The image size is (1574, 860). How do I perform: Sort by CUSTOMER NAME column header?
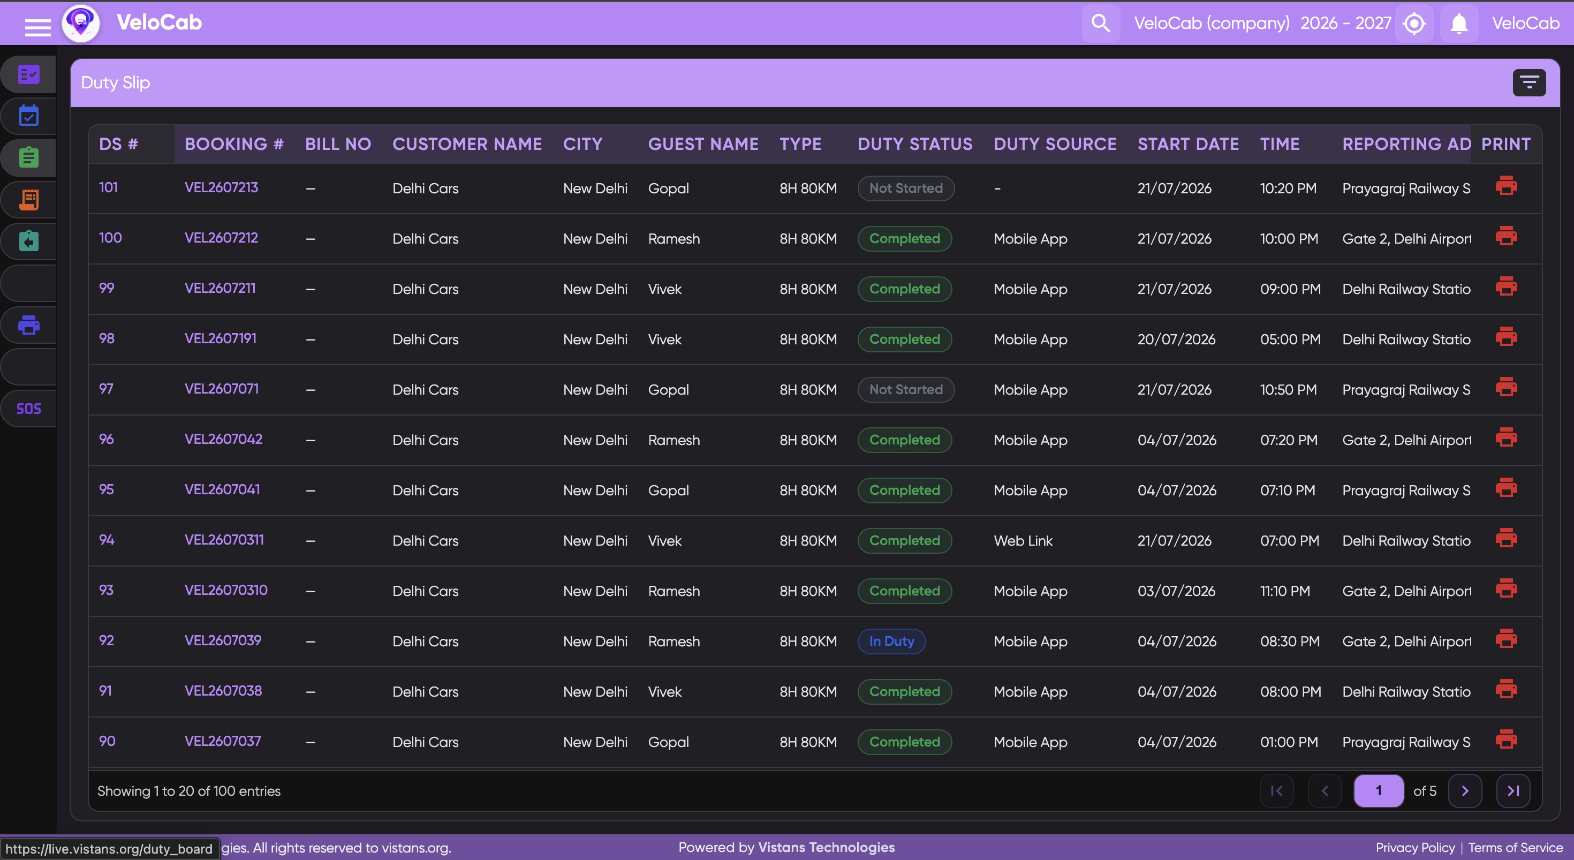click(x=467, y=144)
